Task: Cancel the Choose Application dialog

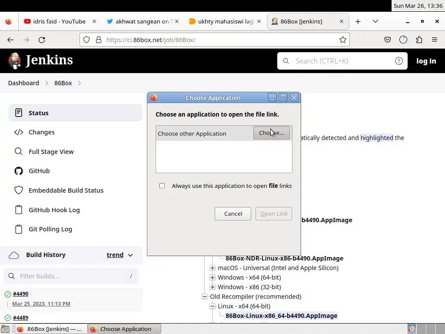Action: point(233,214)
